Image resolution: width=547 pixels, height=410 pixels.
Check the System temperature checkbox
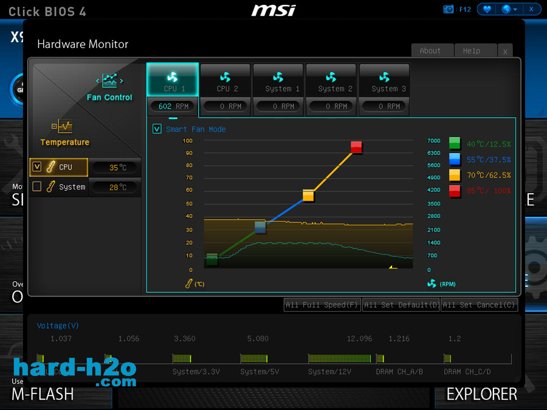click(x=37, y=186)
